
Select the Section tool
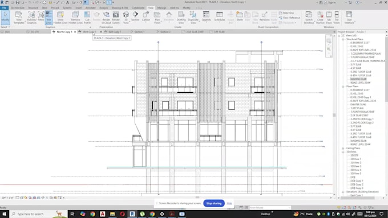click(x=135, y=17)
